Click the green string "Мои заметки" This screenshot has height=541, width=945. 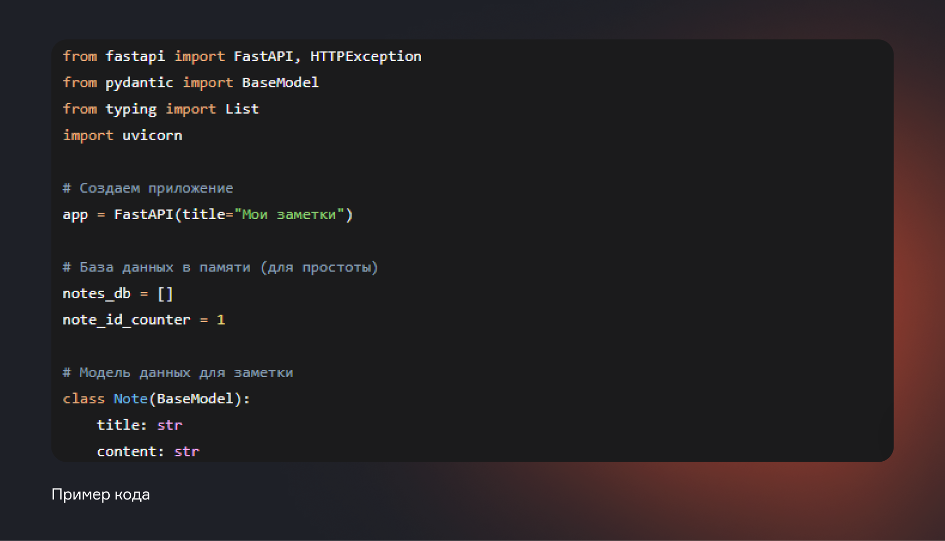pos(289,214)
